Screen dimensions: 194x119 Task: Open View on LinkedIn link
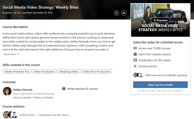click(x=22, y=98)
